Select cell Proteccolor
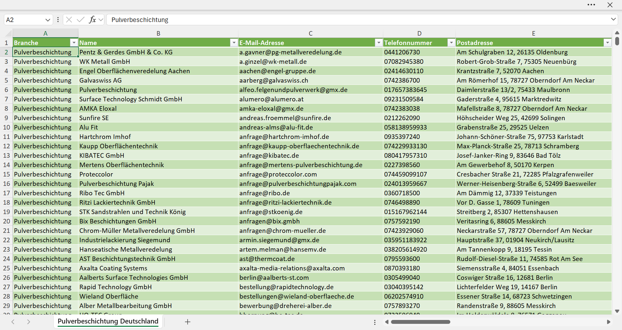 158,174
